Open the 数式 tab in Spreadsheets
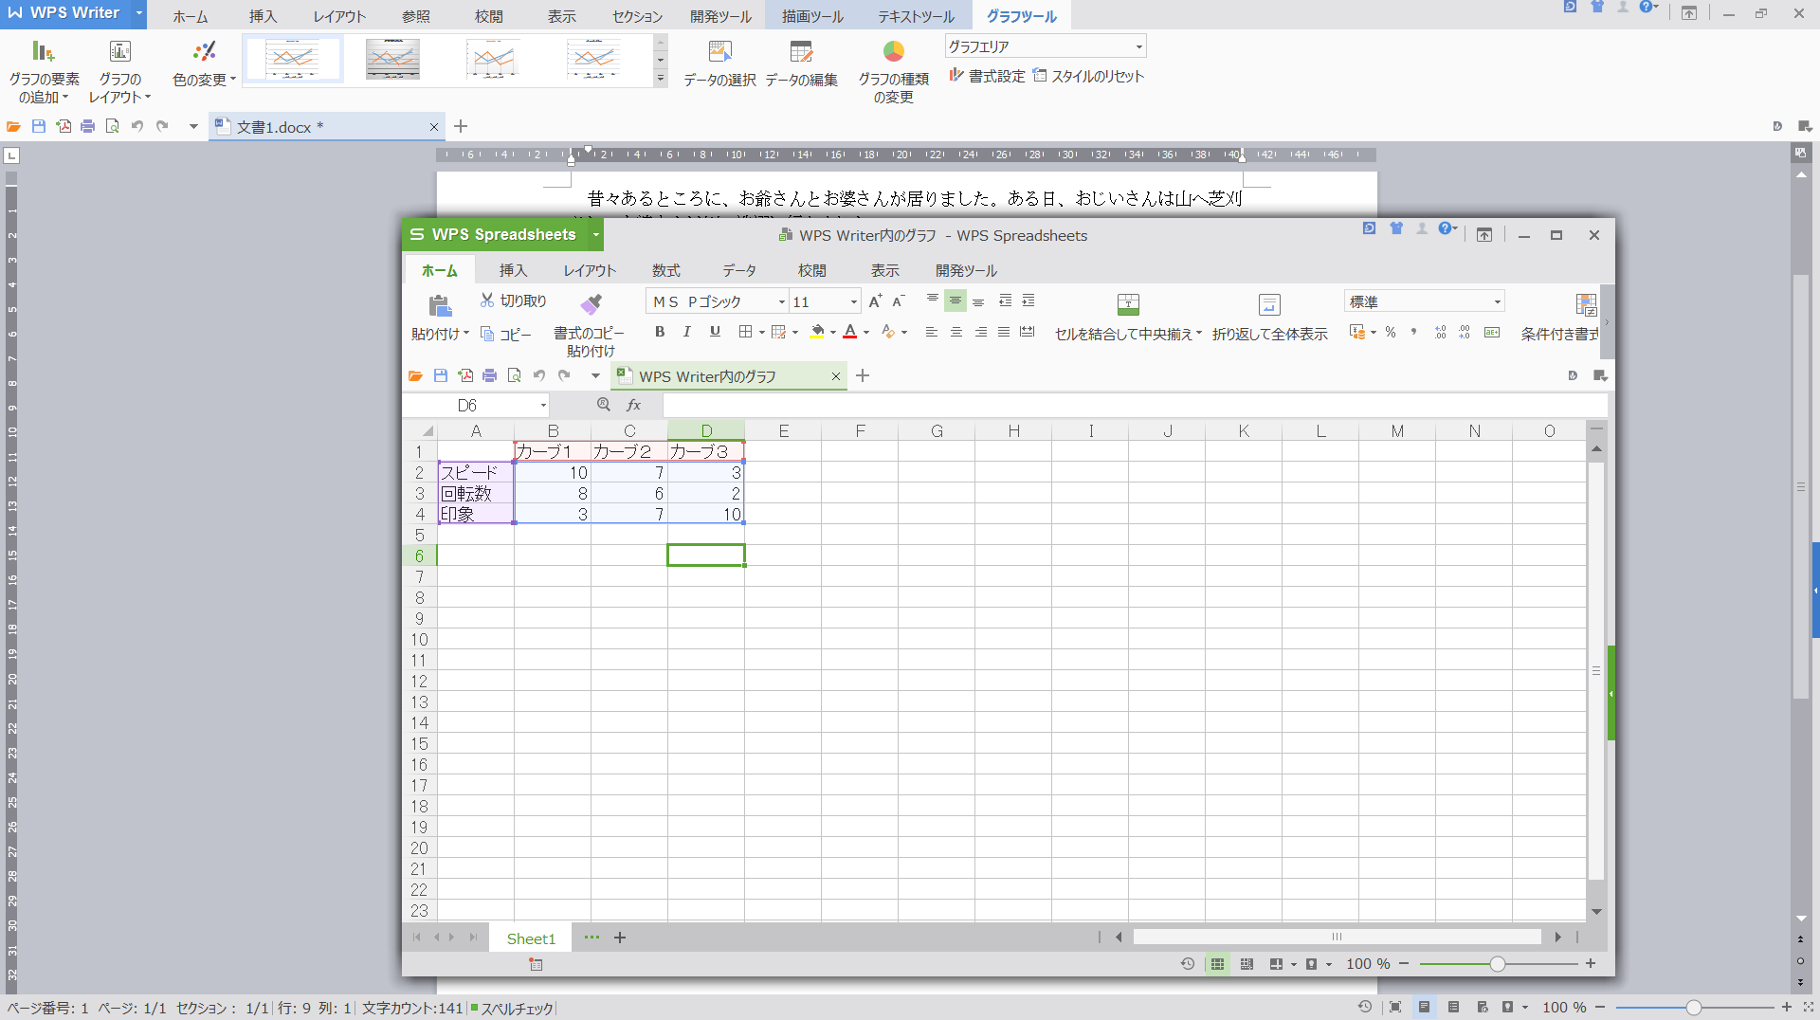Screen dimensions: 1820x1020 (x=666, y=270)
